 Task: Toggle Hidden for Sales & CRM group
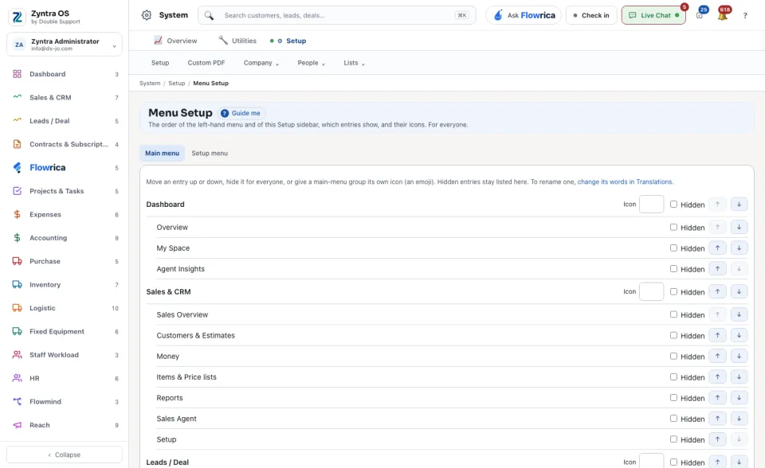click(673, 291)
